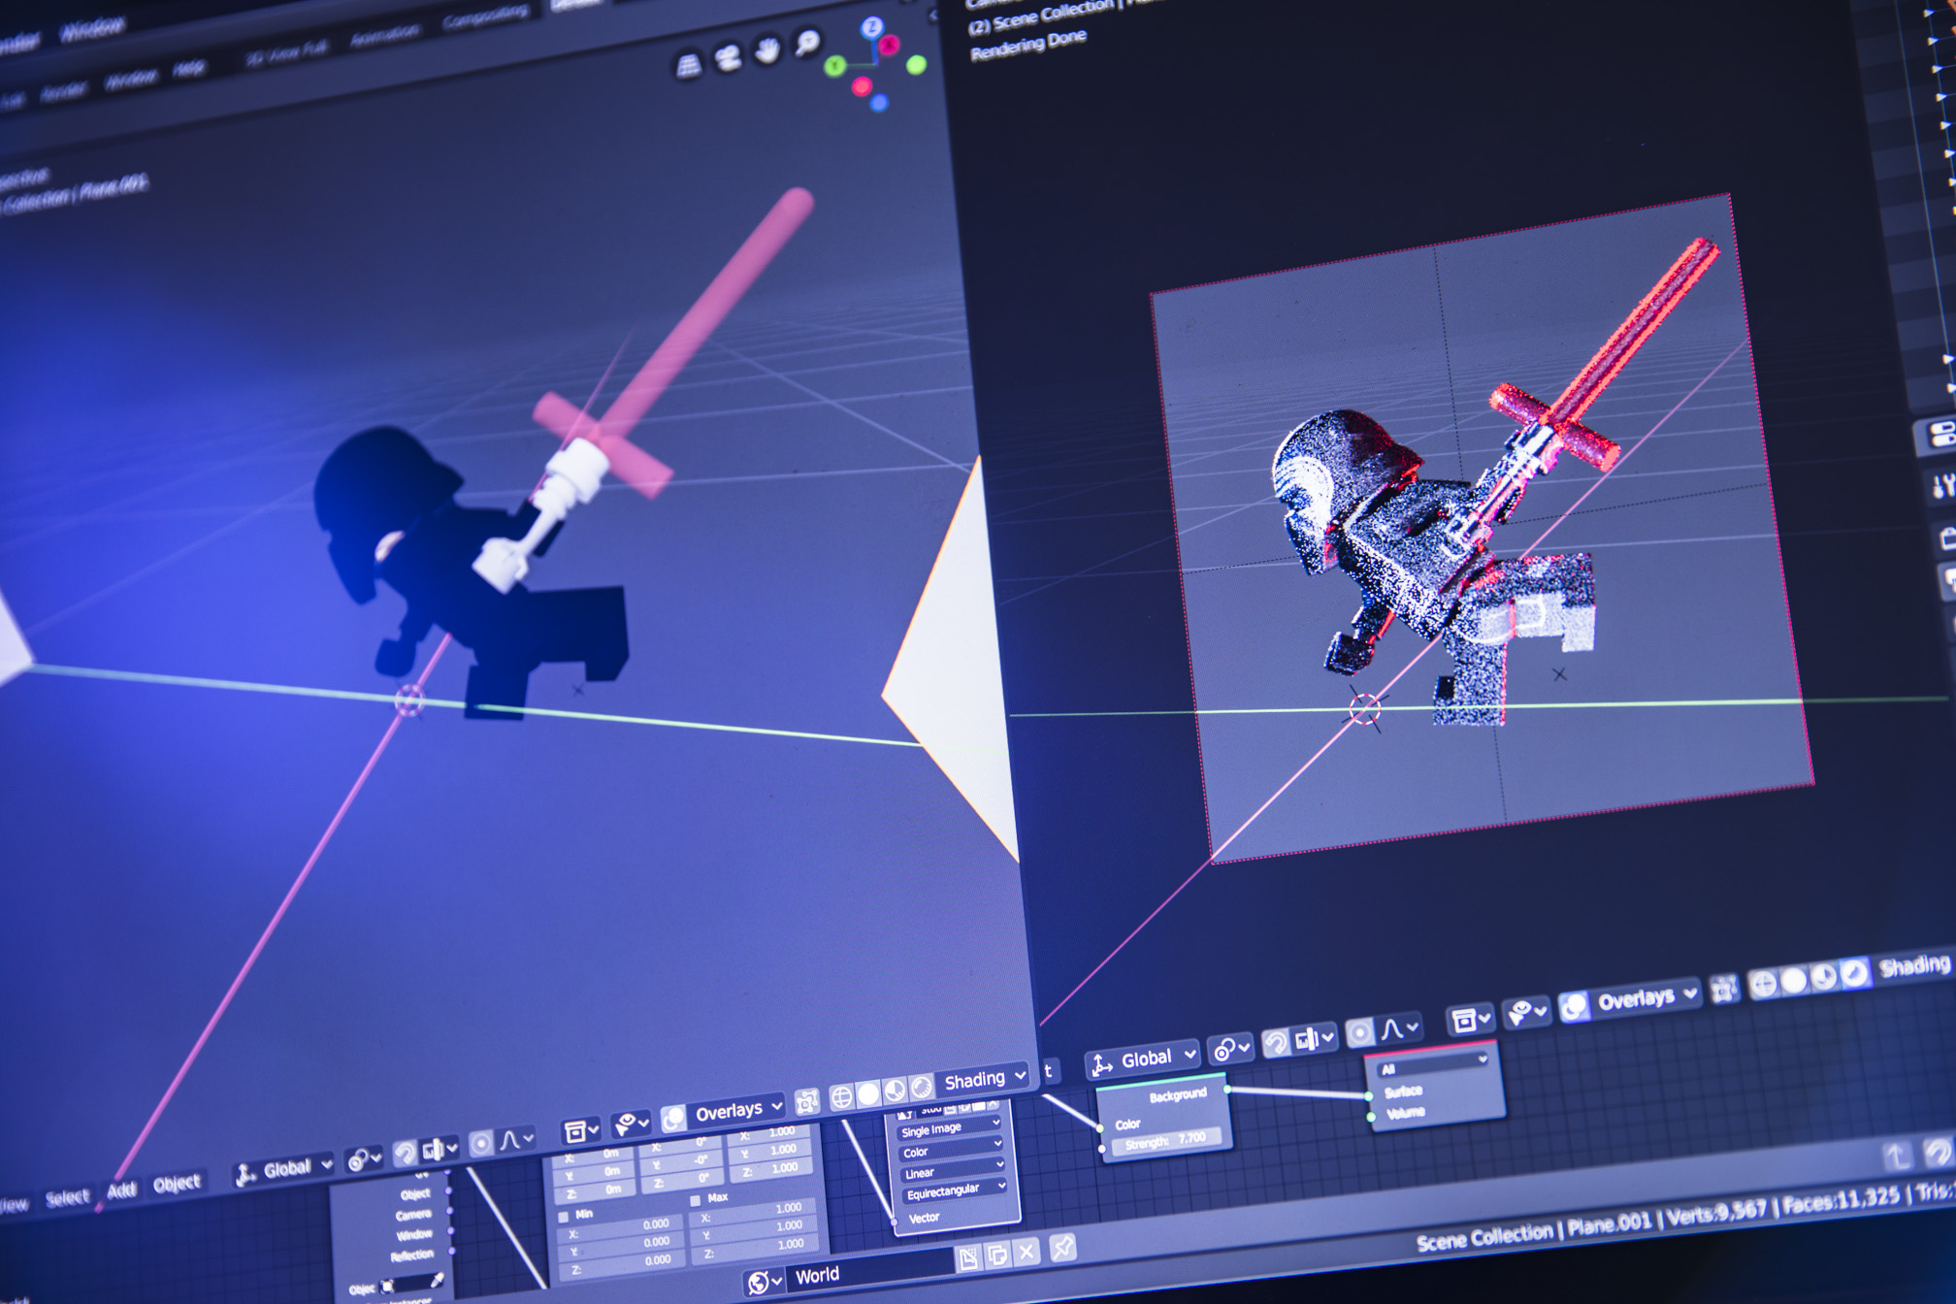
Task: Select rendered shading in left viewport
Action: coord(921,1087)
